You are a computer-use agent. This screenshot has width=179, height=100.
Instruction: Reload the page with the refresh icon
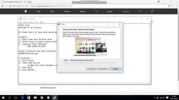pyautogui.click(x=10, y=6)
